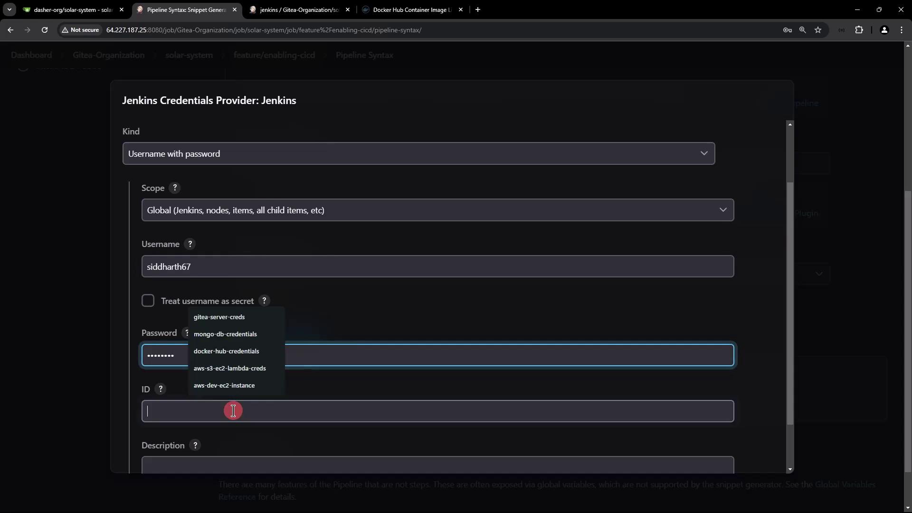Click the Description help question mark icon
Viewport: 912px width, 513px height.
tap(195, 446)
